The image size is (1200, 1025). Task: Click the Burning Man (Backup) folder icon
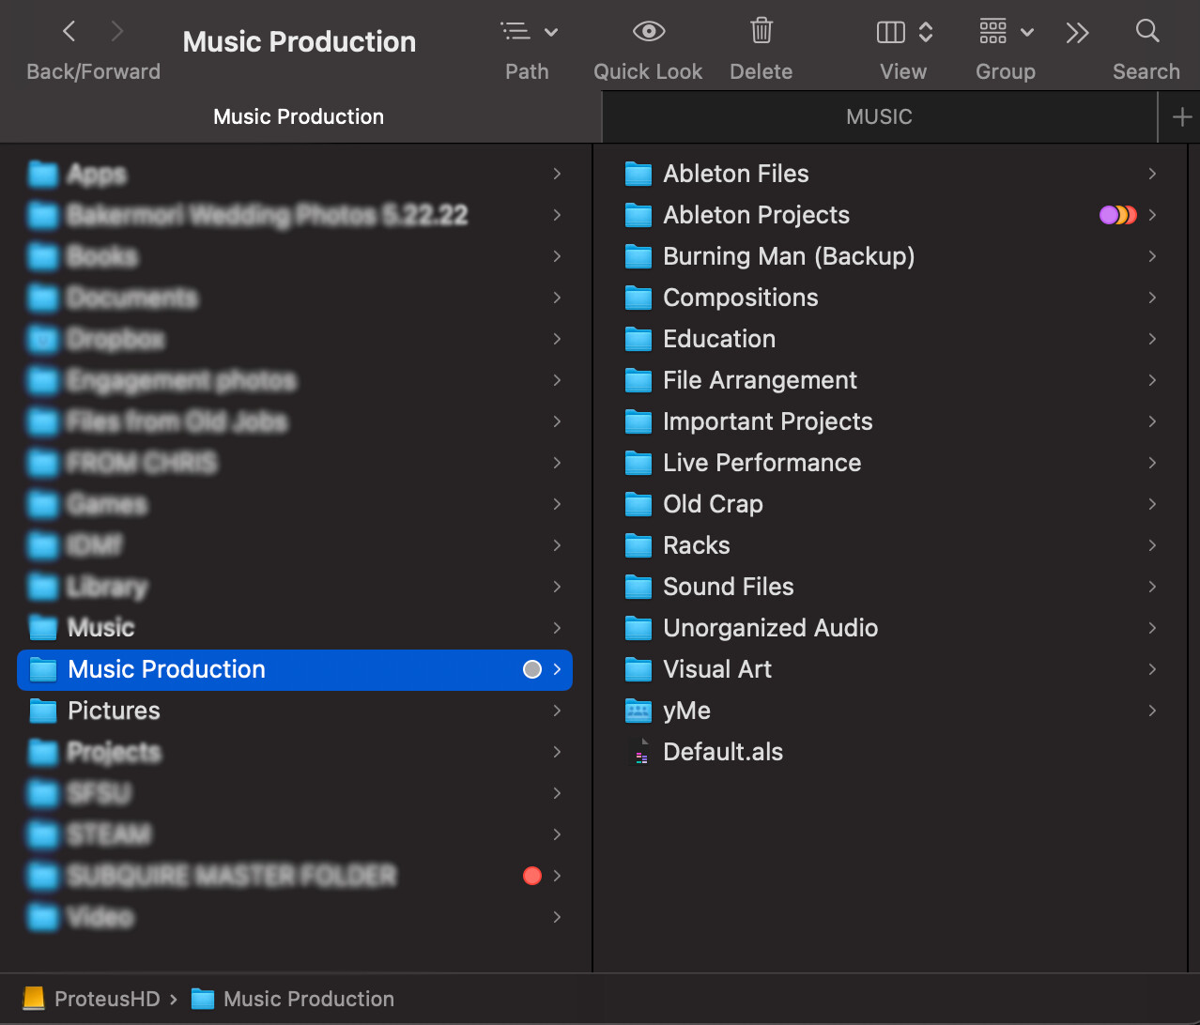pos(638,256)
